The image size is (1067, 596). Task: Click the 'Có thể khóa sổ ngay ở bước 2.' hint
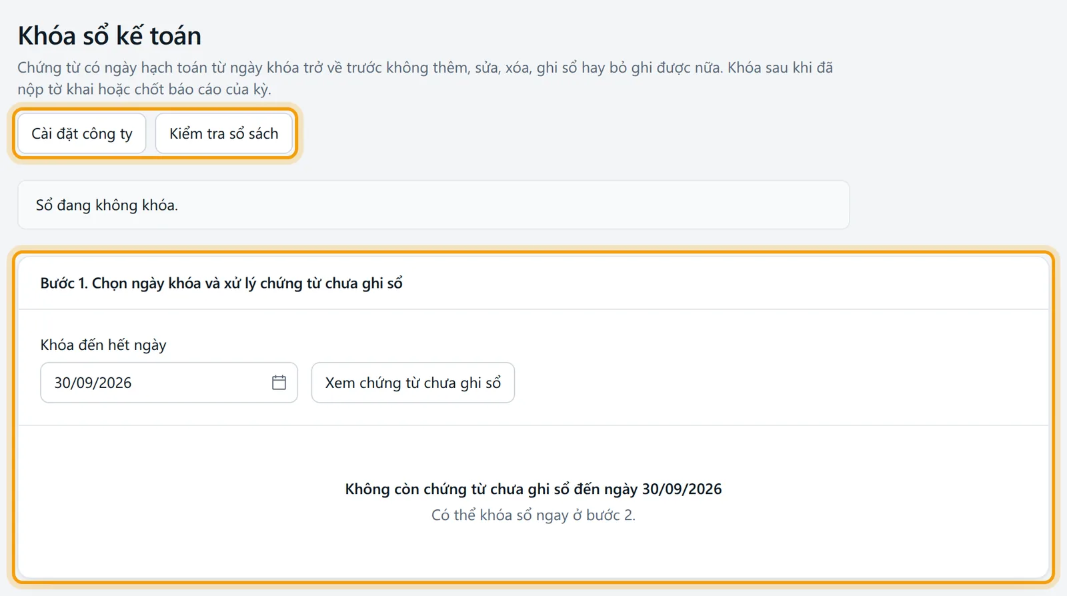(533, 515)
